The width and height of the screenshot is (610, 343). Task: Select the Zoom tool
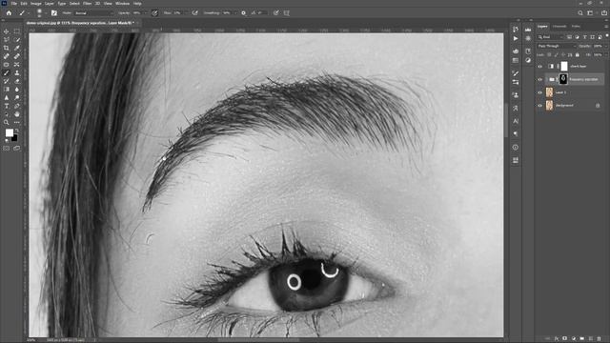[x=7, y=123]
